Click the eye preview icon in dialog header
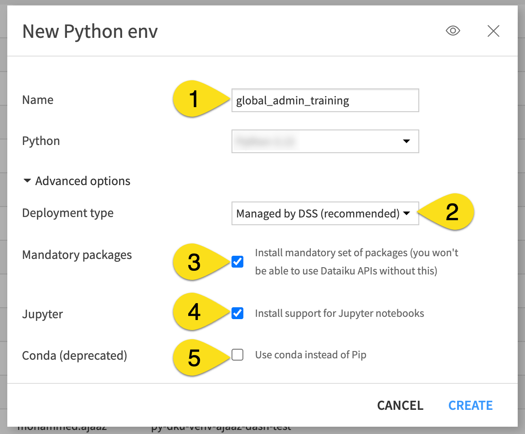Screen dimensions: 525x434 [453, 31]
